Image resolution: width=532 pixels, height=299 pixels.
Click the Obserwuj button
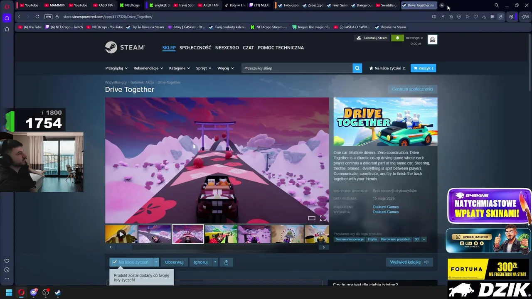pos(174,262)
